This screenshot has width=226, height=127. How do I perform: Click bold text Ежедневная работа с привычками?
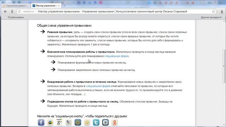(82, 82)
